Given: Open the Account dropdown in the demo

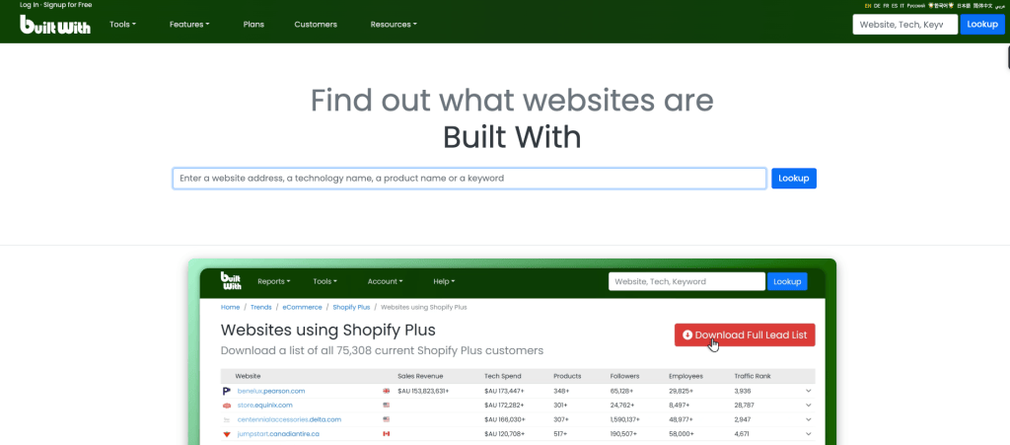Looking at the screenshot, I should click(x=386, y=281).
